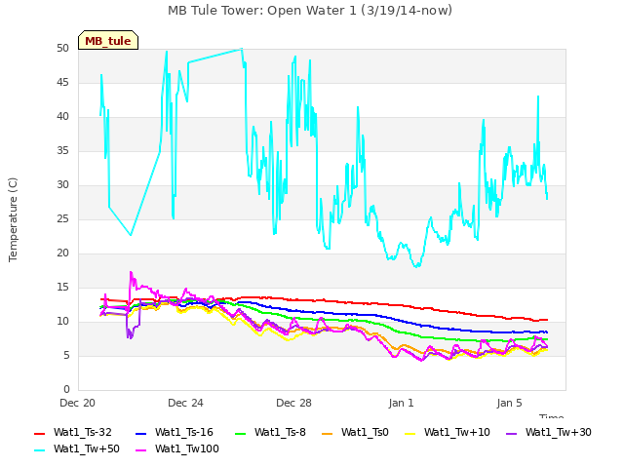Click red swatch beside Wat1_Ts-32

click(x=40, y=433)
